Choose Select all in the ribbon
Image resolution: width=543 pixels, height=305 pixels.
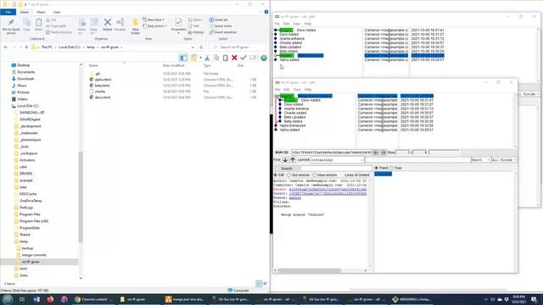pyautogui.click(x=219, y=19)
